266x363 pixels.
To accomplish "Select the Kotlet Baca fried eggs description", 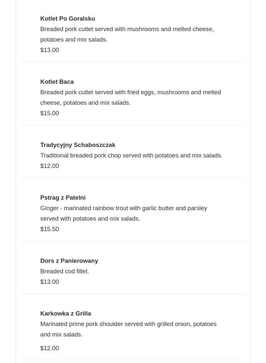I will tap(130, 97).
